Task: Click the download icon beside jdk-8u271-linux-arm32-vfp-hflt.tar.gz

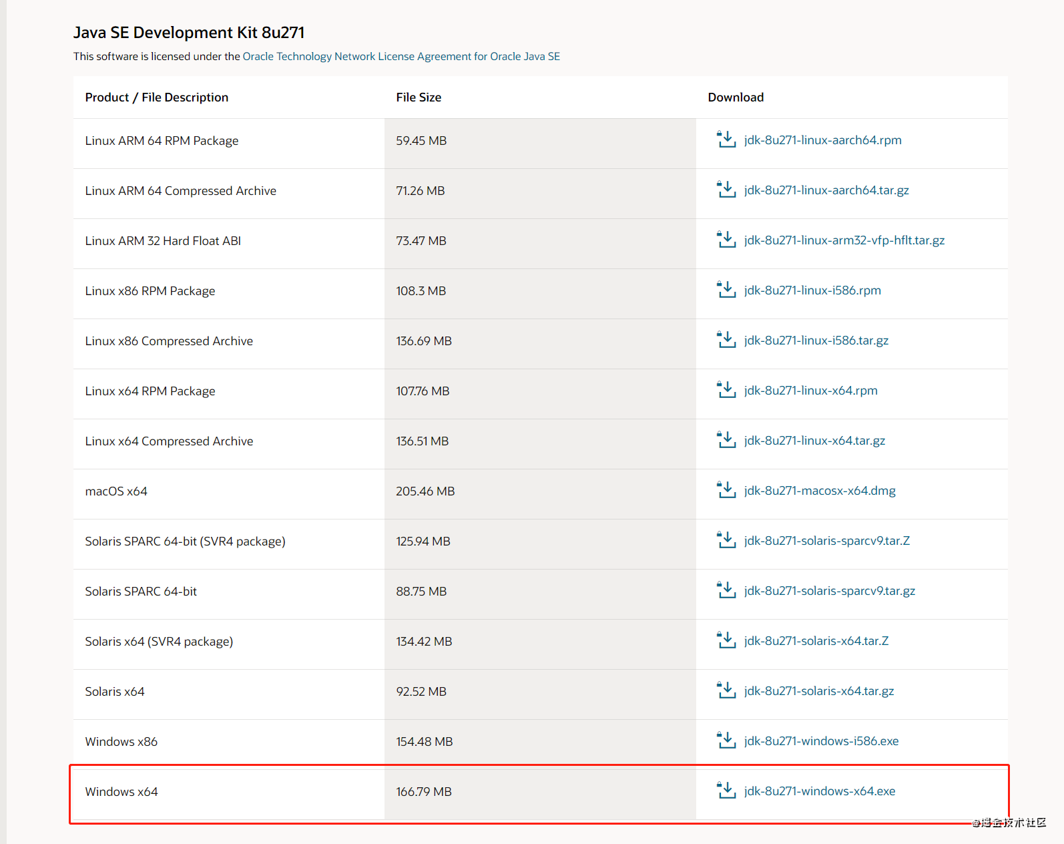Action: (726, 239)
